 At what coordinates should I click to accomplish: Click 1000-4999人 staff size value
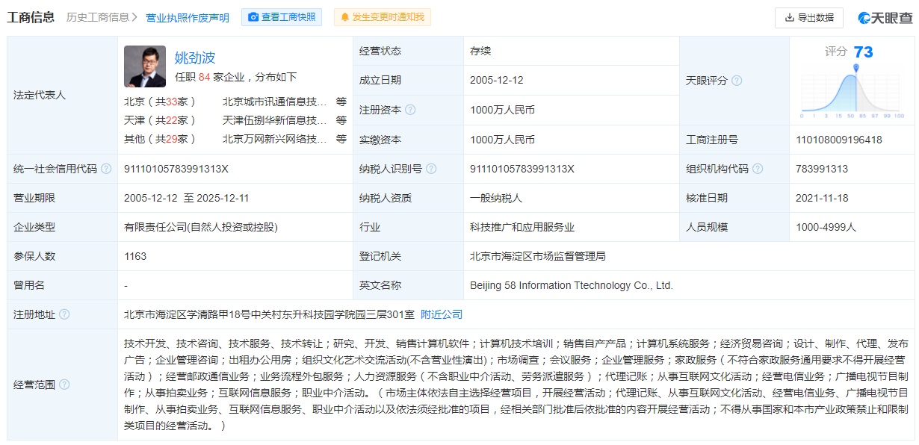(826, 227)
